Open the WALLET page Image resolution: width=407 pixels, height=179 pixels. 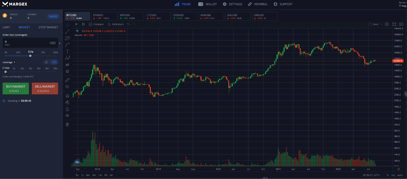pyautogui.click(x=208, y=4)
